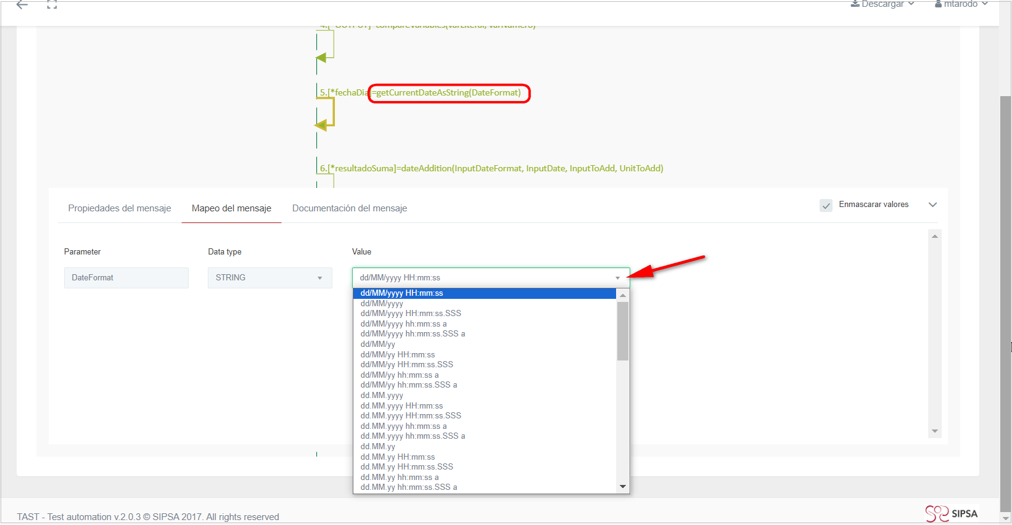Toggle the Enmascarar valores checkbox
This screenshot has height=525, width=1012.
(x=826, y=205)
